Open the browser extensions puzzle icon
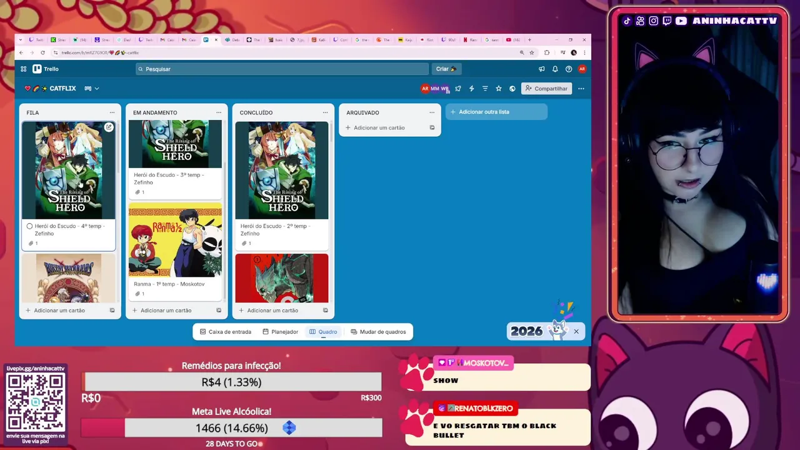The width and height of the screenshot is (800, 450). (547, 52)
